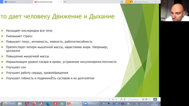Start slideshow with play button
The width and height of the screenshot is (189, 106).
[x=155, y=99]
